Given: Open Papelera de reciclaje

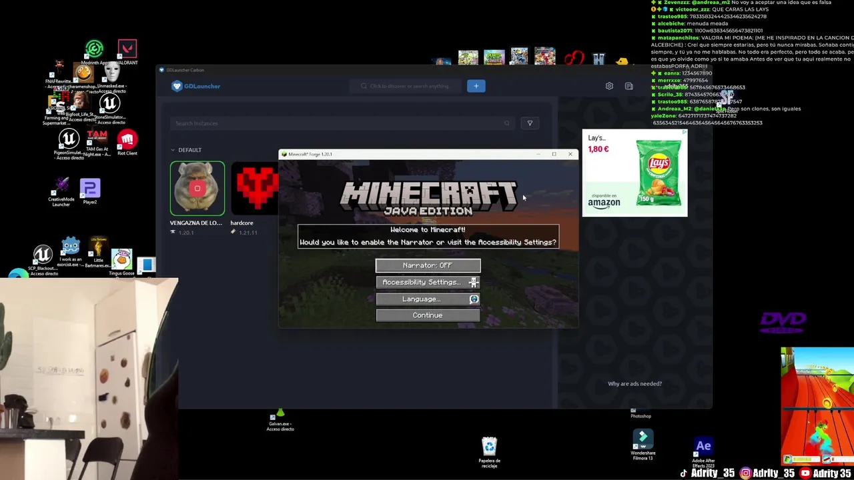Looking at the screenshot, I should 489,452.
